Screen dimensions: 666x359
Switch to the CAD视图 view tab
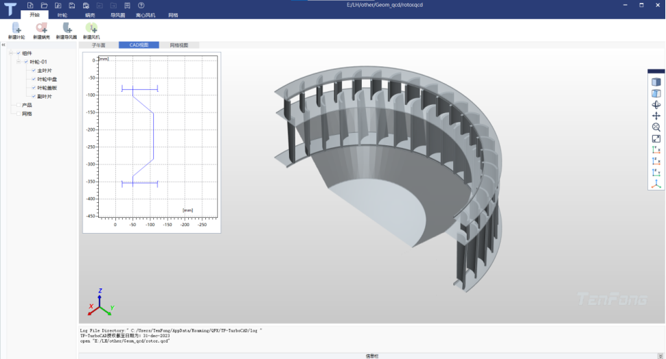coord(139,45)
